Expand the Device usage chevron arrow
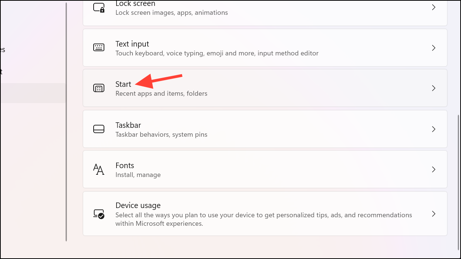 click(434, 214)
